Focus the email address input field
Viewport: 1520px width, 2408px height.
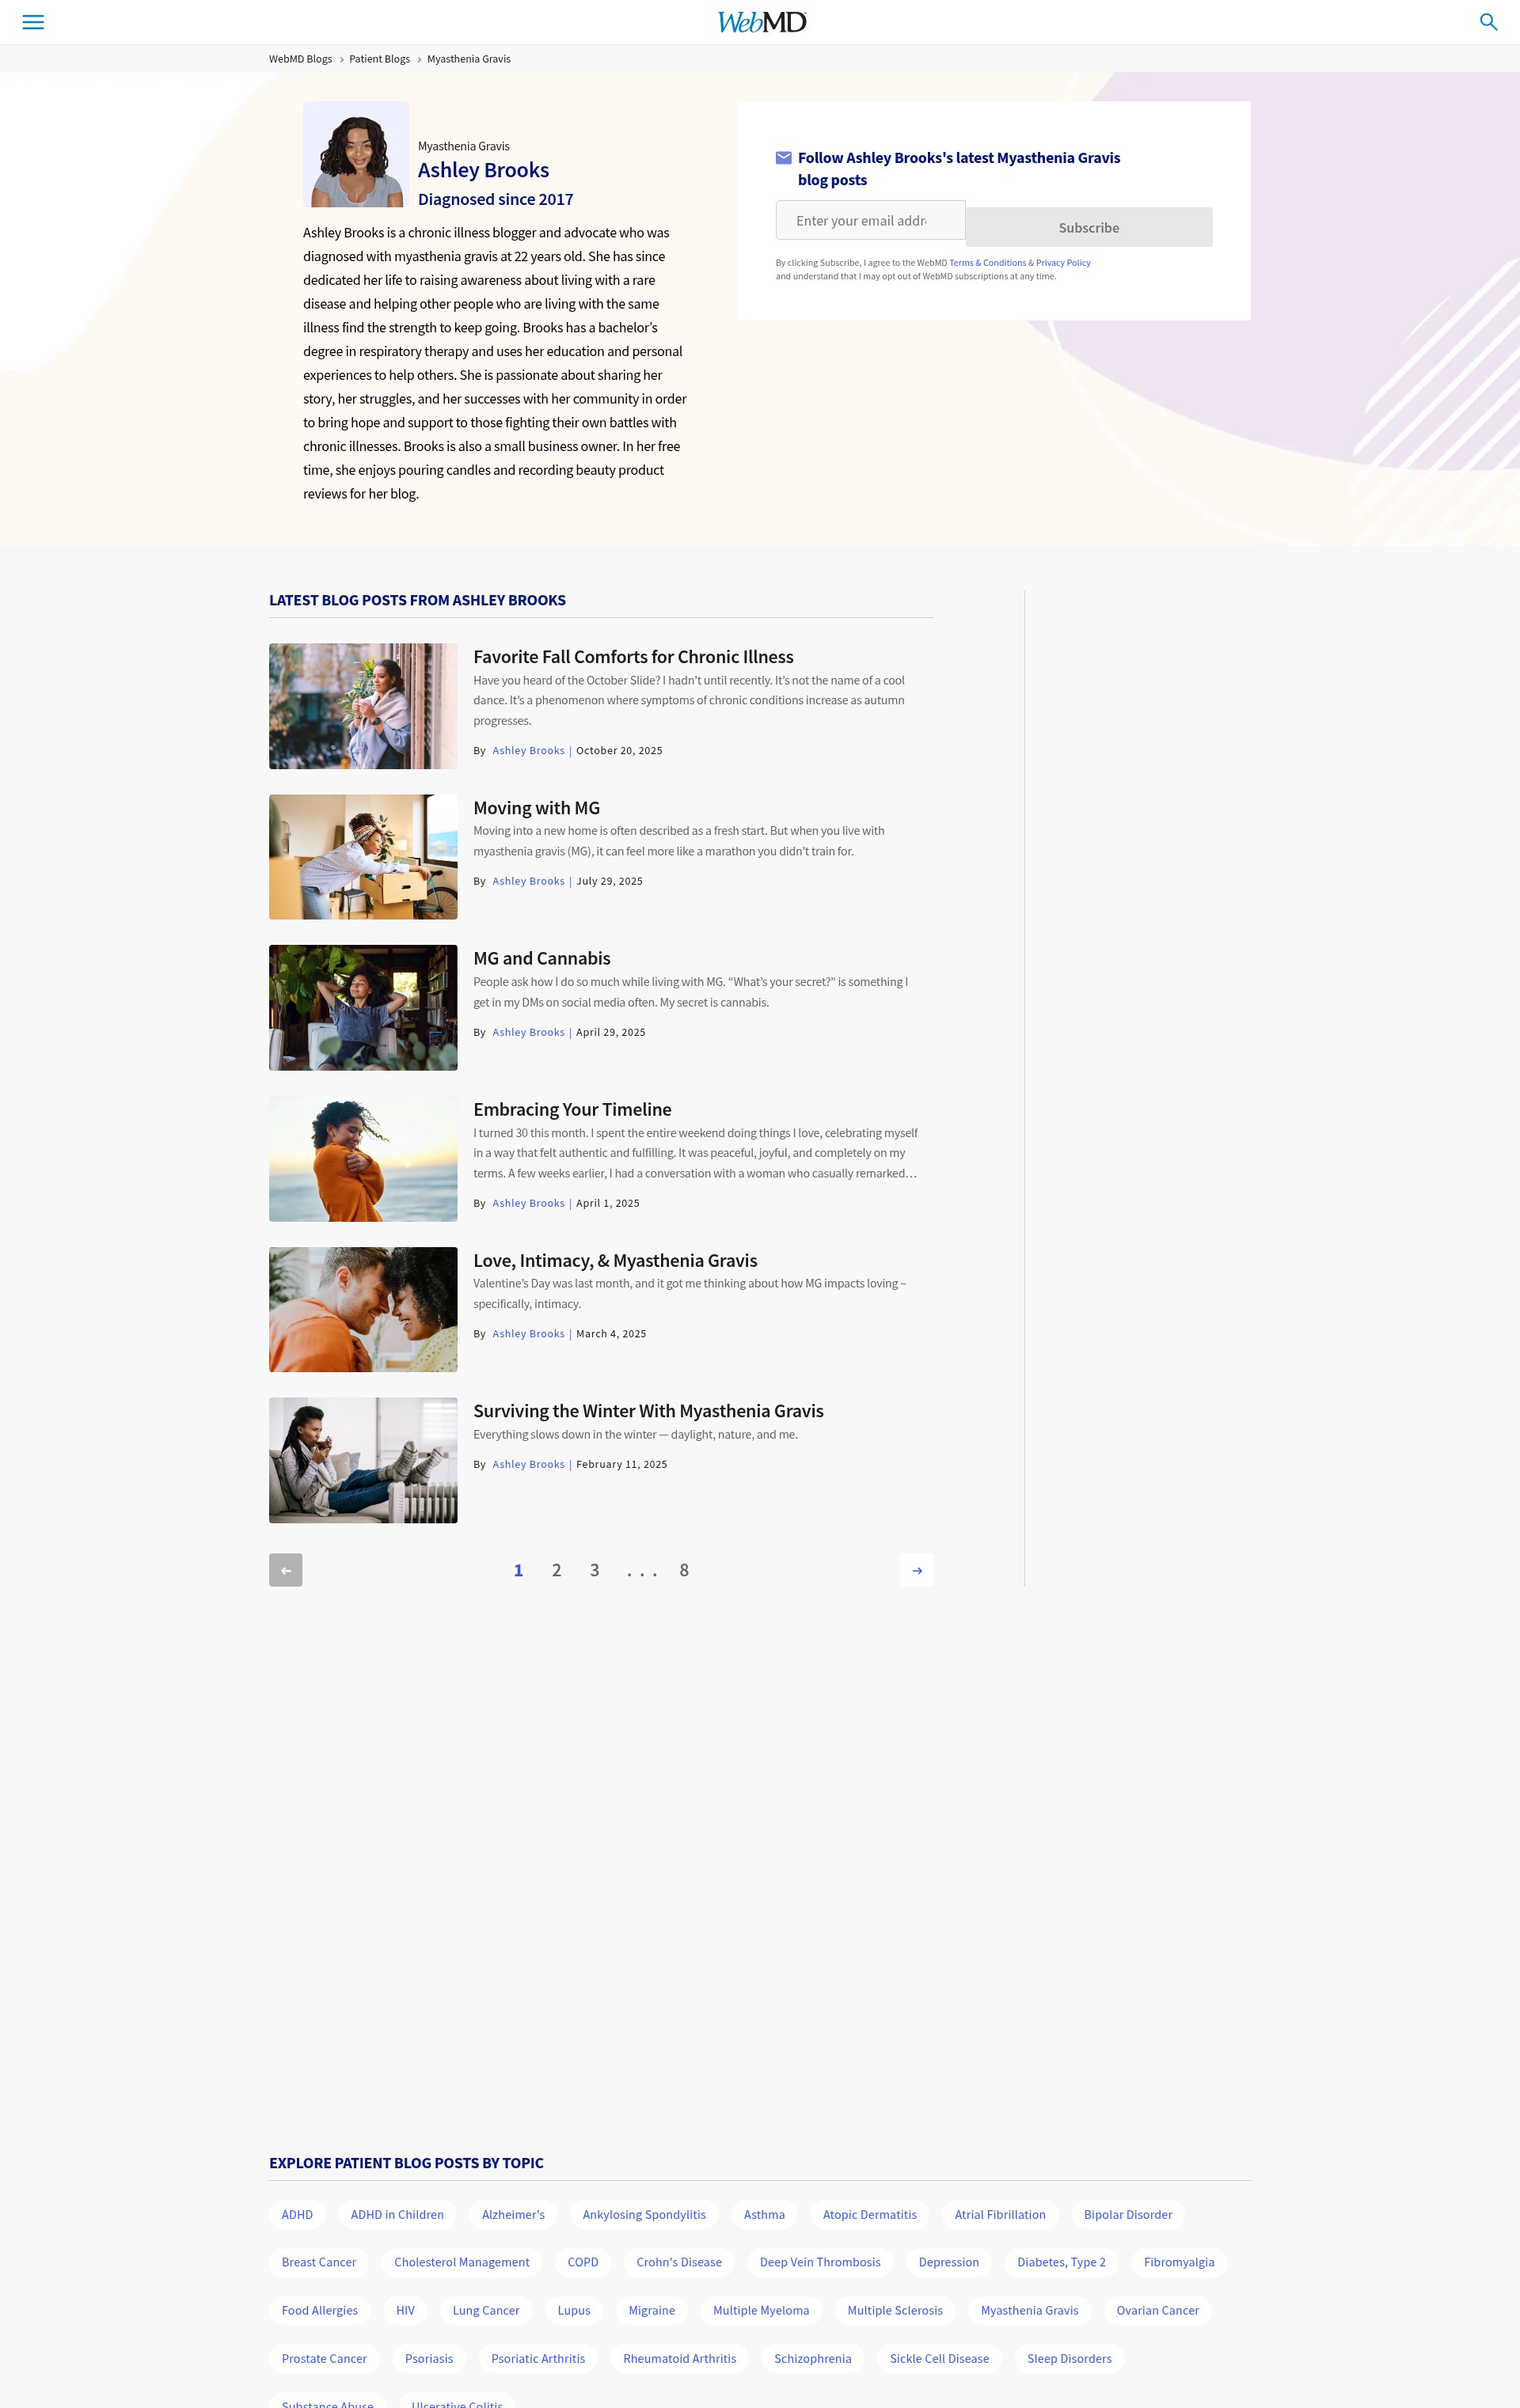(x=871, y=220)
